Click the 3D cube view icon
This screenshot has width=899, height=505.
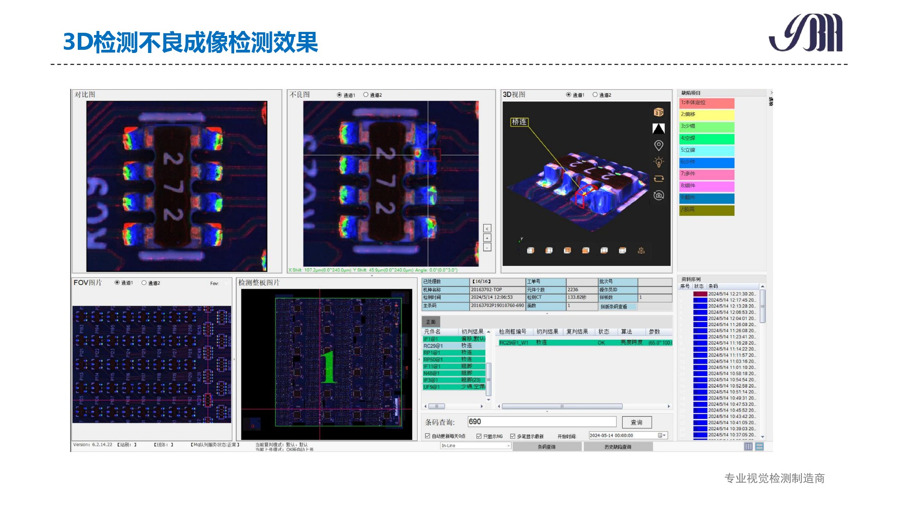(x=659, y=112)
